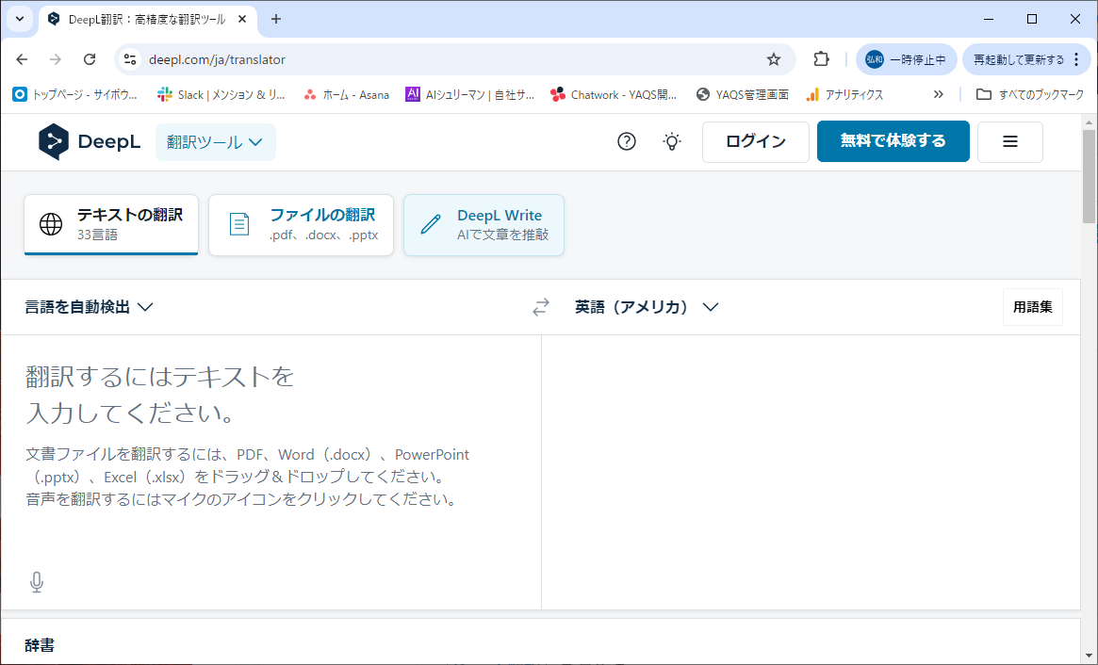Viewport: 1098px width, 665px height.
Task: Click the lightbulb tips icon
Action: (672, 141)
